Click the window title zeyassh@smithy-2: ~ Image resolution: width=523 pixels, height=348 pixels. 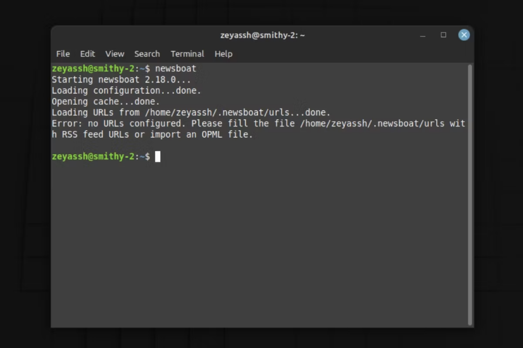coord(263,35)
